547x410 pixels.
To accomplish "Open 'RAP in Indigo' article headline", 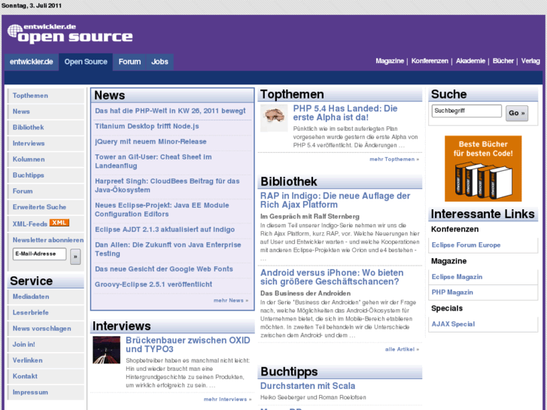I will tap(336, 200).
